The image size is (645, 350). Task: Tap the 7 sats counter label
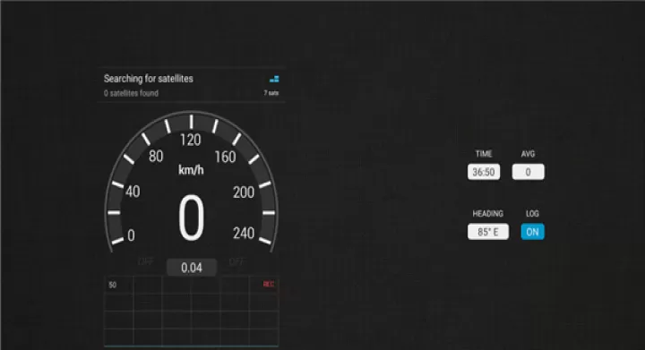pos(271,93)
